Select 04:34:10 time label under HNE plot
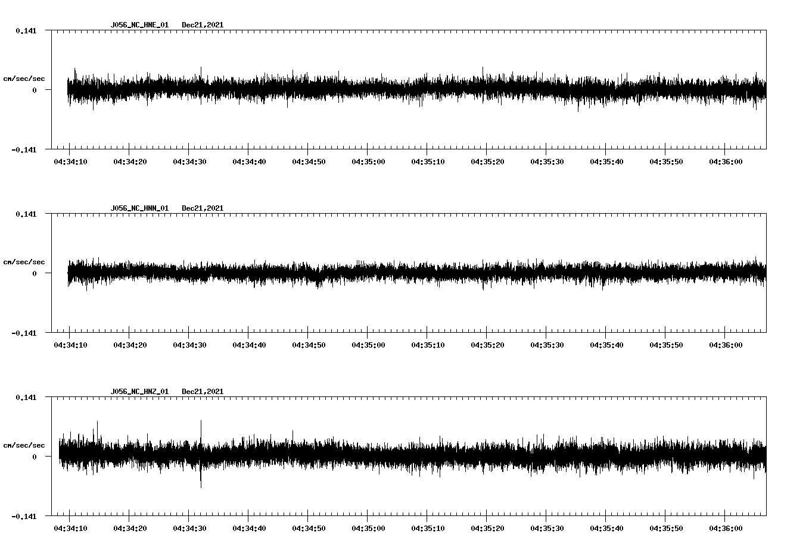Viewport: 809px width, 550px height. click(x=70, y=162)
